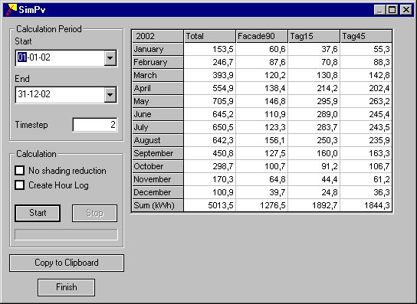This screenshot has width=417, height=304.
Task: Click the SimPv title bar app icon
Action: (11, 10)
